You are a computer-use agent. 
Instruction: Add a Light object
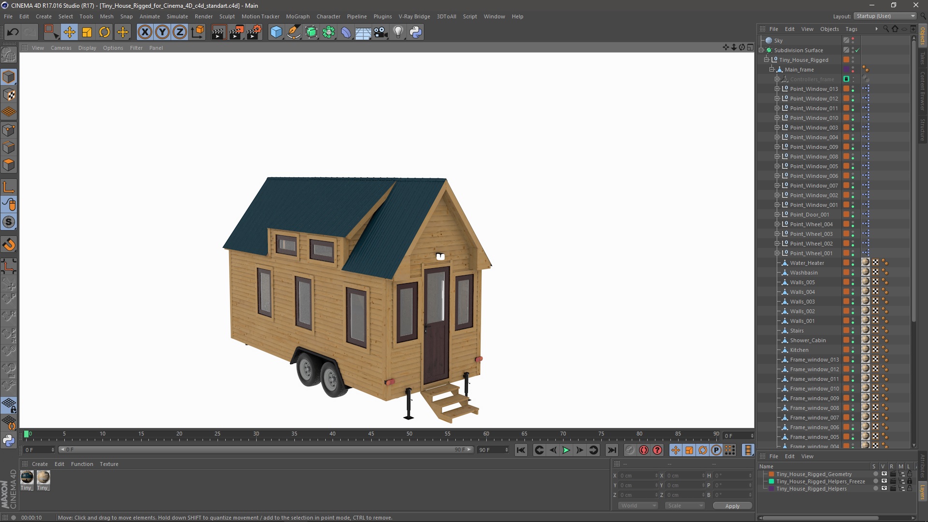click(x=398, y=32)
